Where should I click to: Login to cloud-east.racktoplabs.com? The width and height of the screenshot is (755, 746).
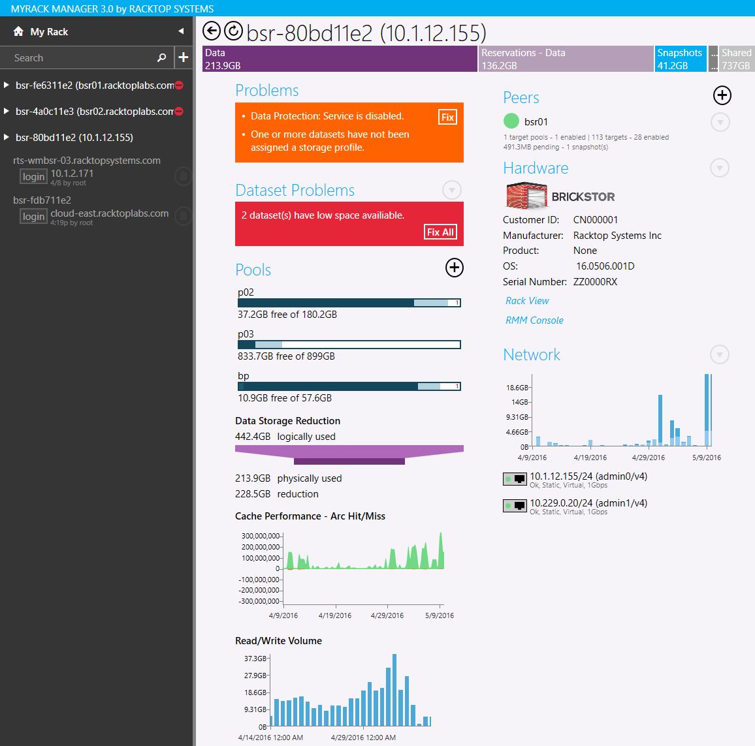click(33, 217)
